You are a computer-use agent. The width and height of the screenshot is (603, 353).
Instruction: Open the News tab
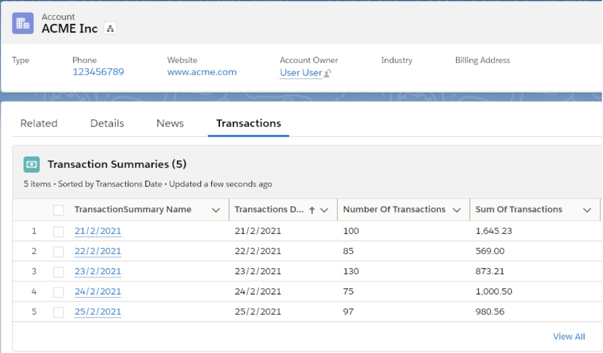(x=170, y=123)
